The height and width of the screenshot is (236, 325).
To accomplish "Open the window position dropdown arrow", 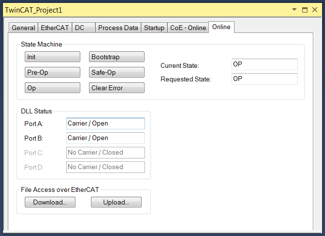I will [294, 10].
